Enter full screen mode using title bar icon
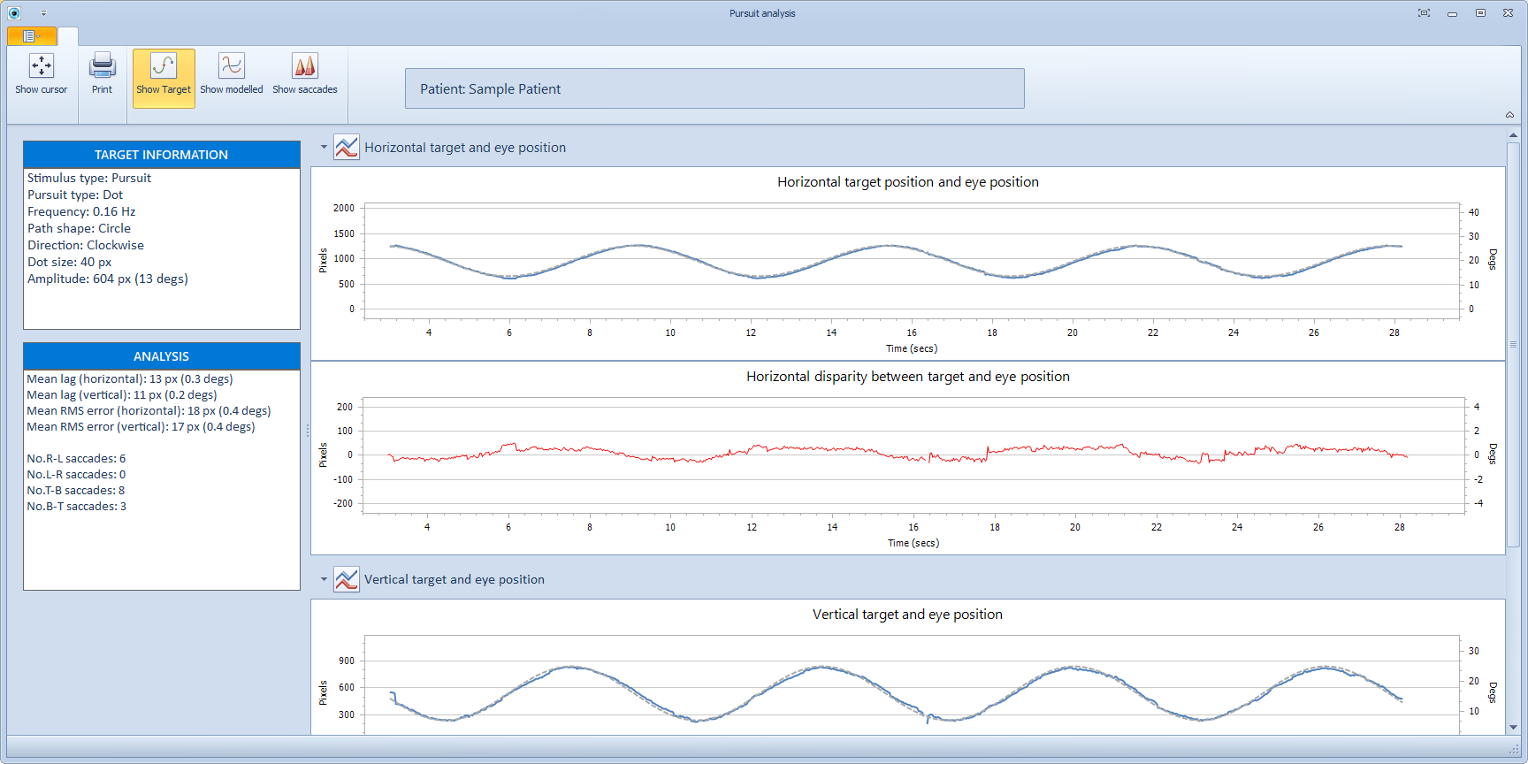 [1424, 13]
